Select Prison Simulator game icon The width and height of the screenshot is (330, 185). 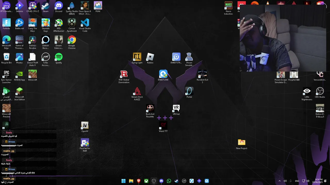point(189,60)
